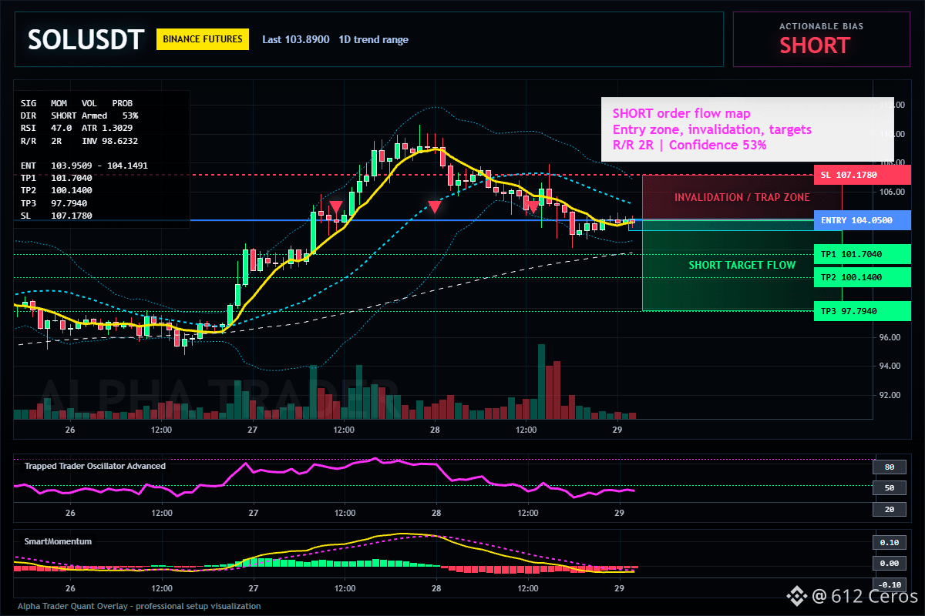Select the R/R 2R INV 98.6232 row
925x616 pixels.
[x=79, y=141]
